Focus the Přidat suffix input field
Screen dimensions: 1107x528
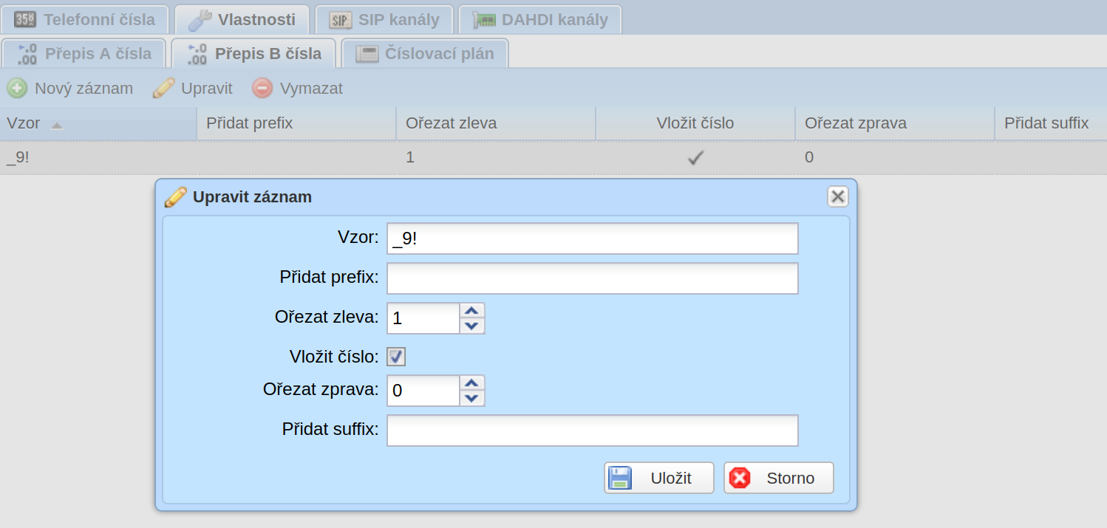tap(593, 431)
